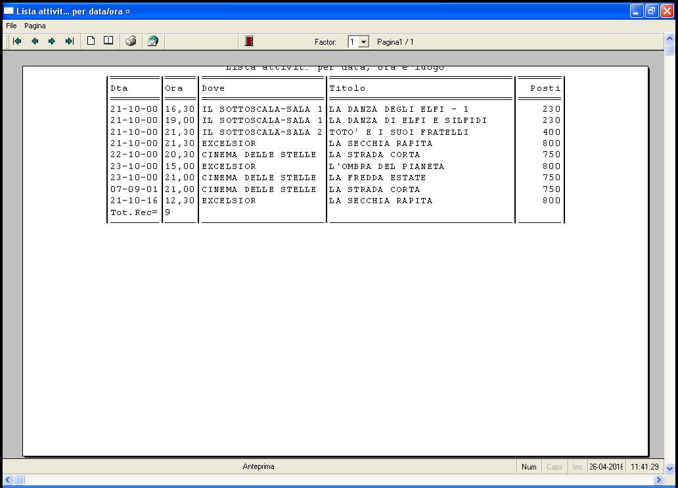Viewport: 678px width, 488px height.
Task: Click the time value 12,30
Action: click(x=180, y=201)
